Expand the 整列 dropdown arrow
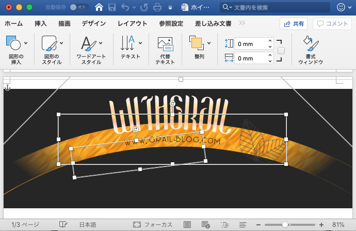The height and width of the screenshot is (231, 356). pos(209,43)
